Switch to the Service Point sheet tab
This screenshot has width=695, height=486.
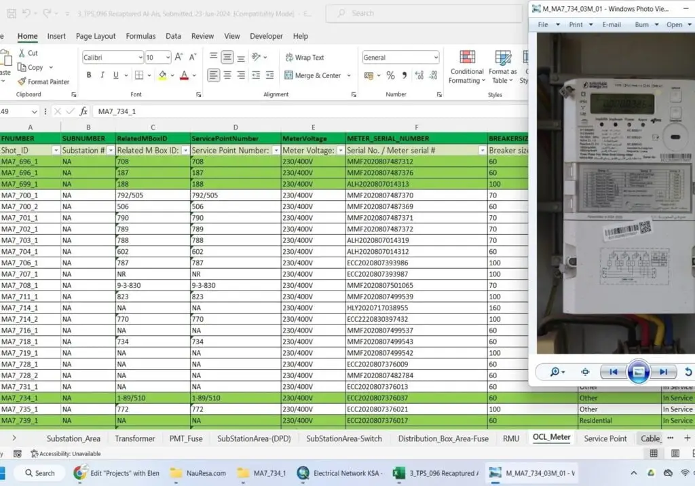pos(605,438)
